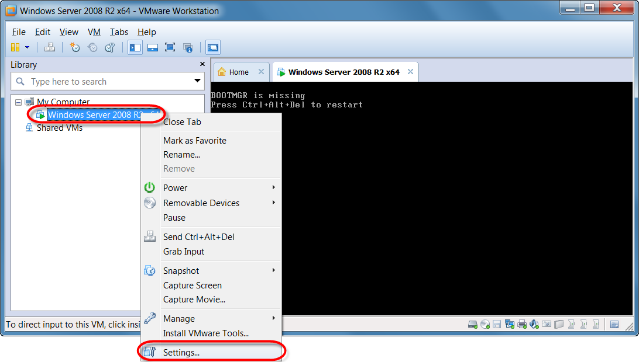Click the camera device status bar icon
The image size is (639, 362).
pos(547,324)
